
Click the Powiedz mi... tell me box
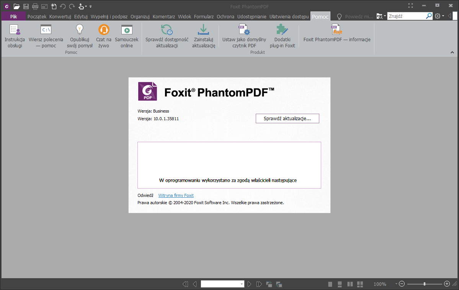tap(359, 17)
